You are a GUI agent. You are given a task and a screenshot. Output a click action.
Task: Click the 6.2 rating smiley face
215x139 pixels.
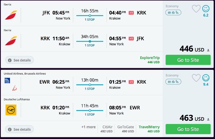click(x=206, y=9)
